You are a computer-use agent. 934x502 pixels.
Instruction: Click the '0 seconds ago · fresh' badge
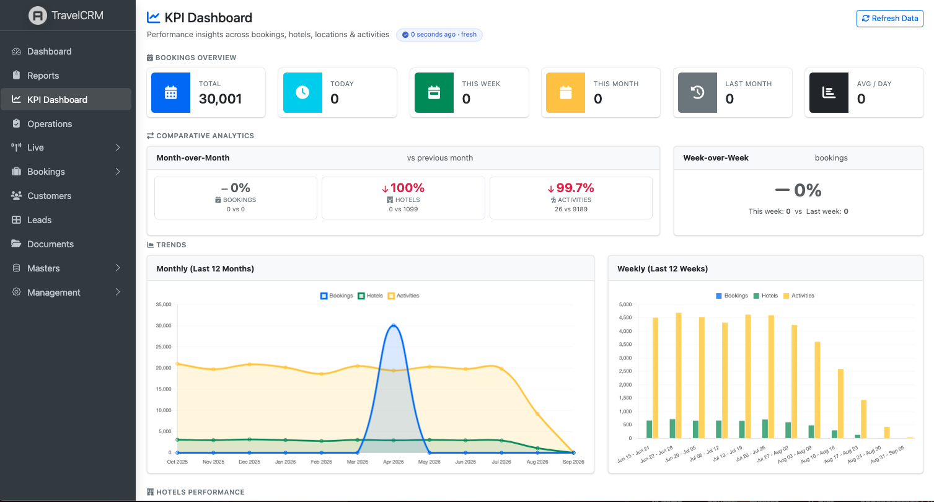(439, 35)
